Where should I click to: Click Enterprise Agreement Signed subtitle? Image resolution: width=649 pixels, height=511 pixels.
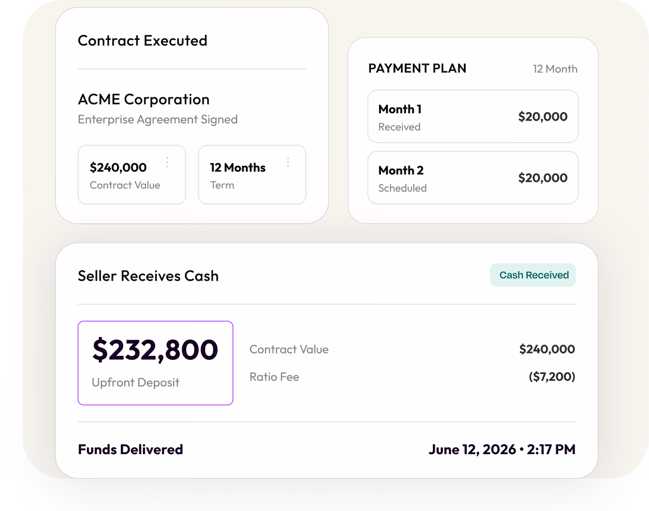click(158, 120)
